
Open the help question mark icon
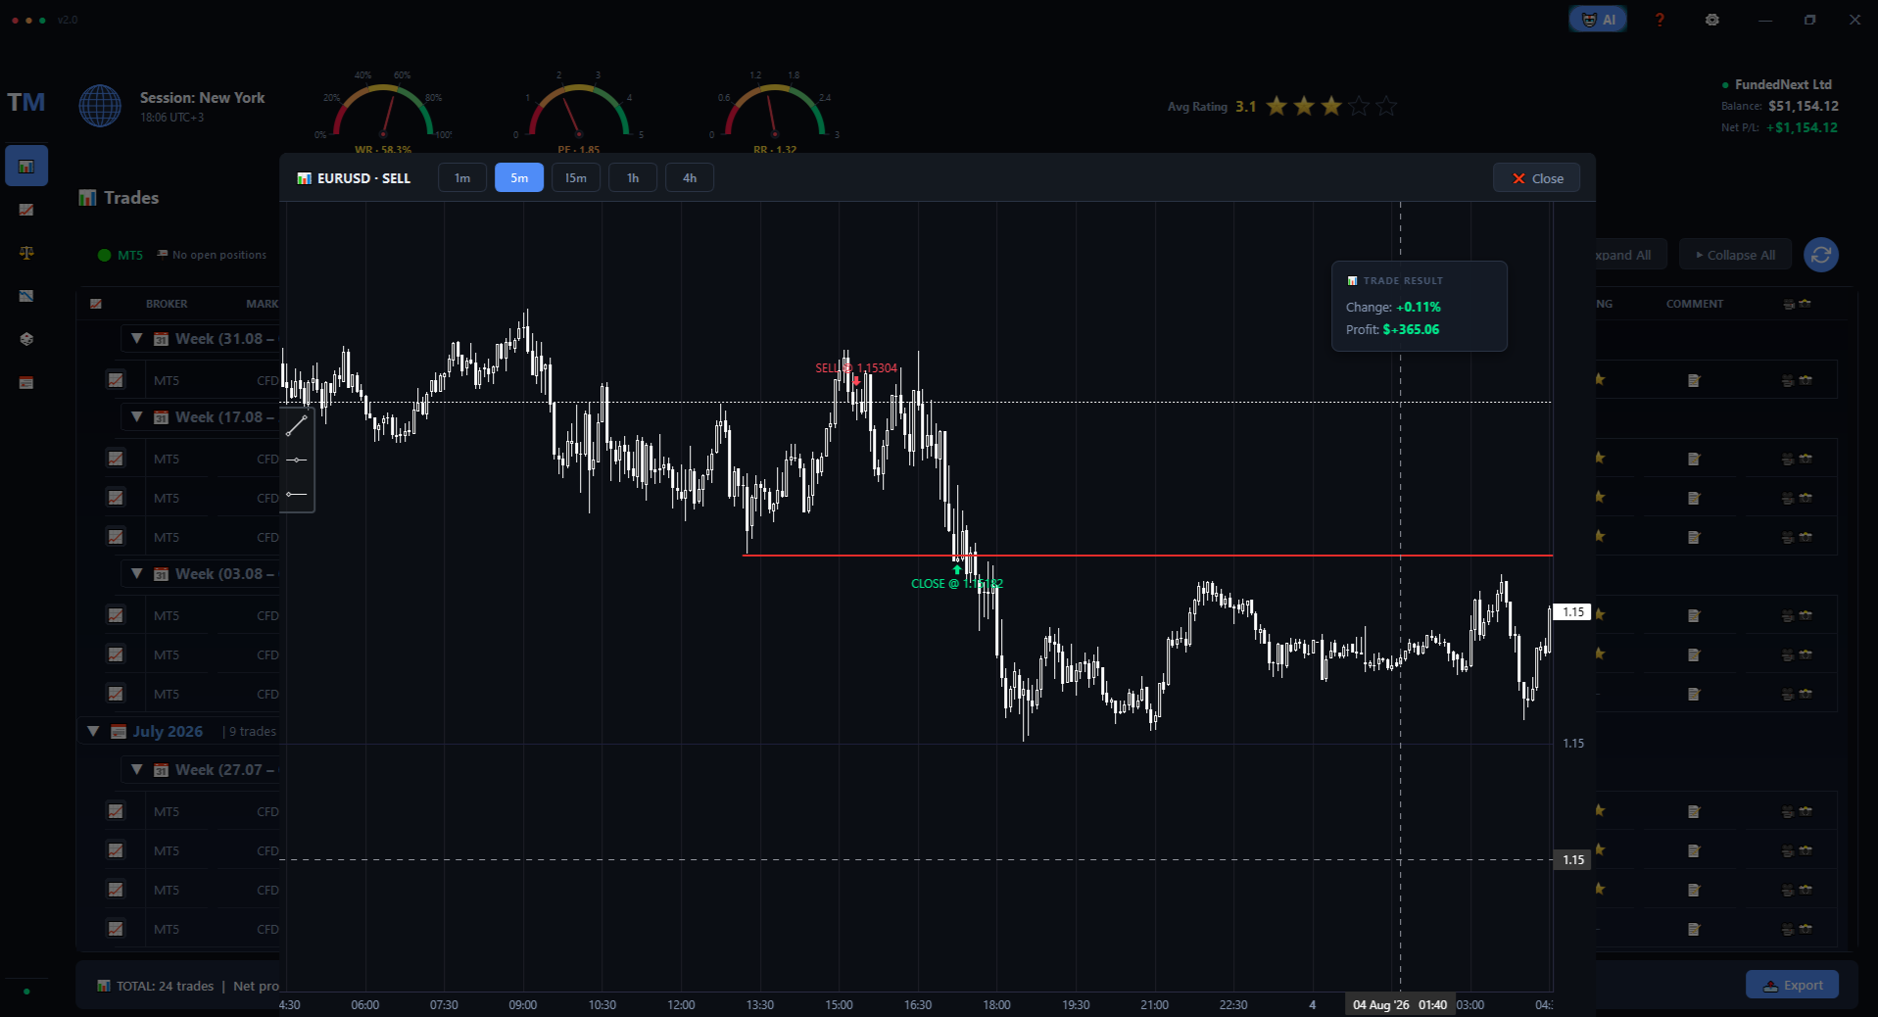pyautogui.click(x=1660, y=20)
